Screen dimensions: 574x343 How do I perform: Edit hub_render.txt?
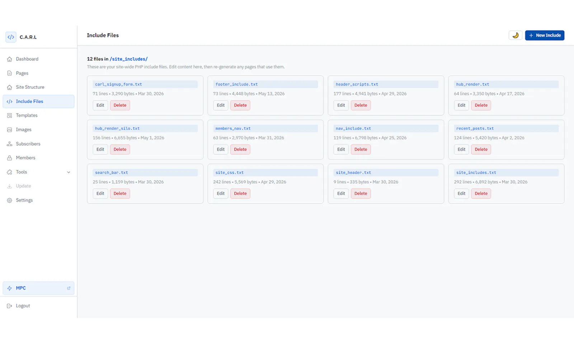coord(461,105)
